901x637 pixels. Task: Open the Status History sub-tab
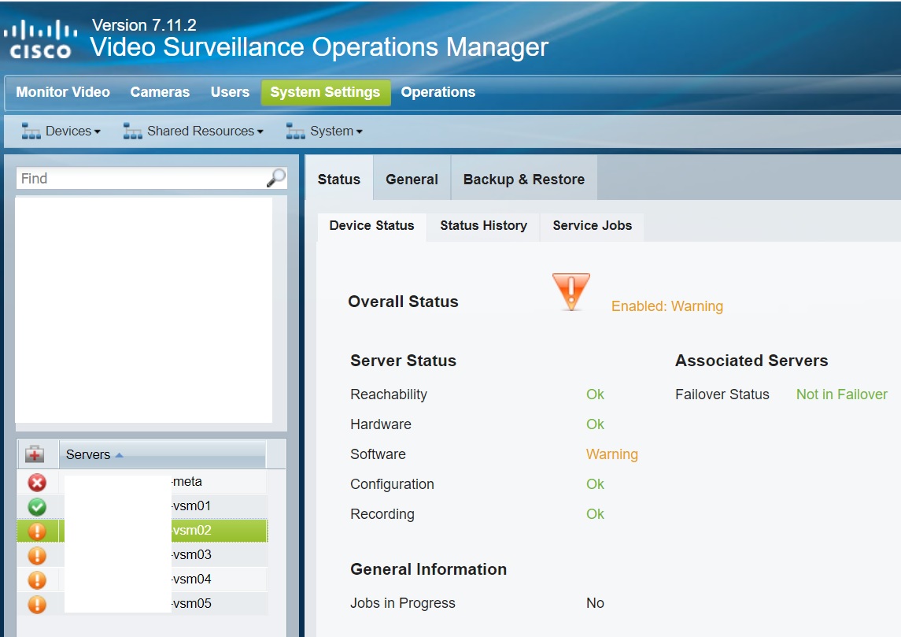pos(482,226)
